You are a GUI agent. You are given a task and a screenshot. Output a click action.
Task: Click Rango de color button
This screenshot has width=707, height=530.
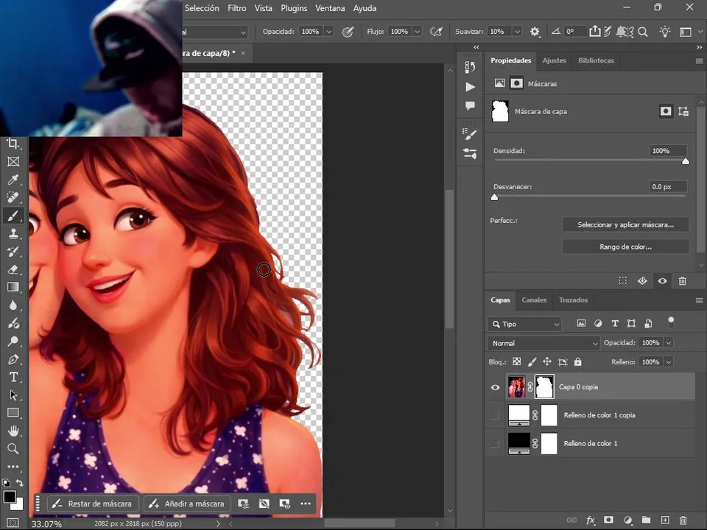[x=625, y=247]
